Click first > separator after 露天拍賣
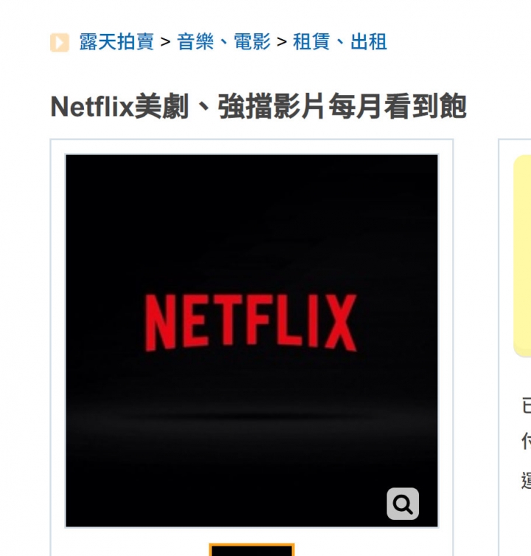 pyautogui.click(x=165, y=42)
